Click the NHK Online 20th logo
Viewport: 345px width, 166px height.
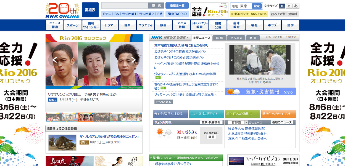62,10
